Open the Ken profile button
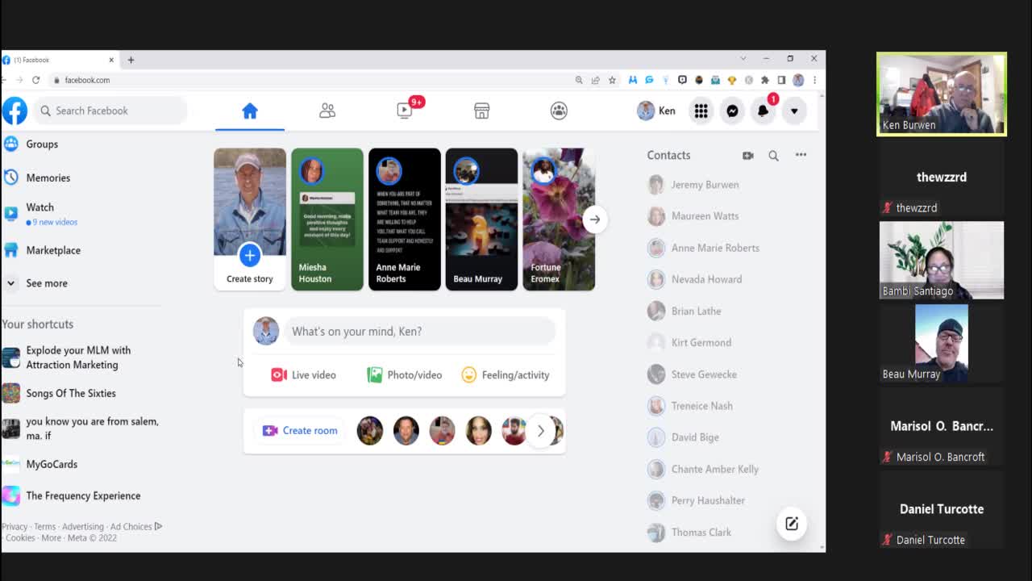The width and height of the screenshot is (1032, 581). pyautogui.click(x=656, y=111)
